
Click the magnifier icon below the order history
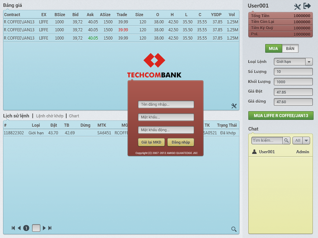[x=234, y=229]
